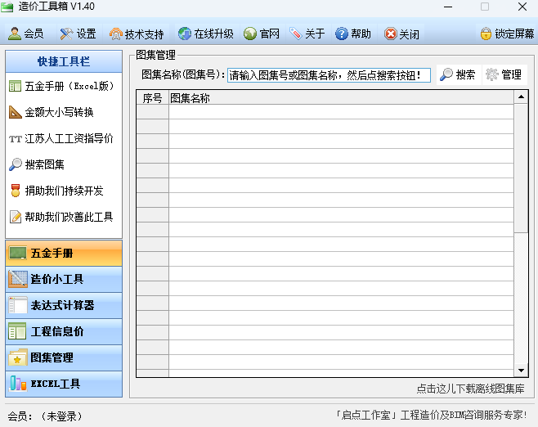Click the red 关闭 close toolbar button
538x427 pixels.
(401, 34)
